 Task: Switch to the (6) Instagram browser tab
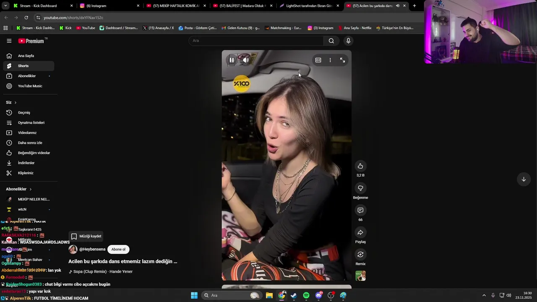coord(109,6)
